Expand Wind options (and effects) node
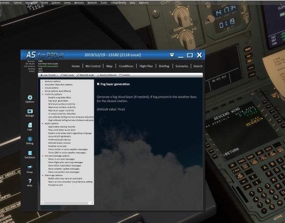 [43, 91]
